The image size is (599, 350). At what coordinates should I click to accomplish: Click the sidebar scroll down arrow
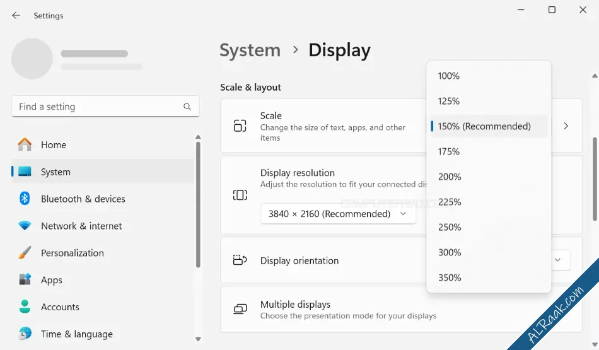coord(198,339)
